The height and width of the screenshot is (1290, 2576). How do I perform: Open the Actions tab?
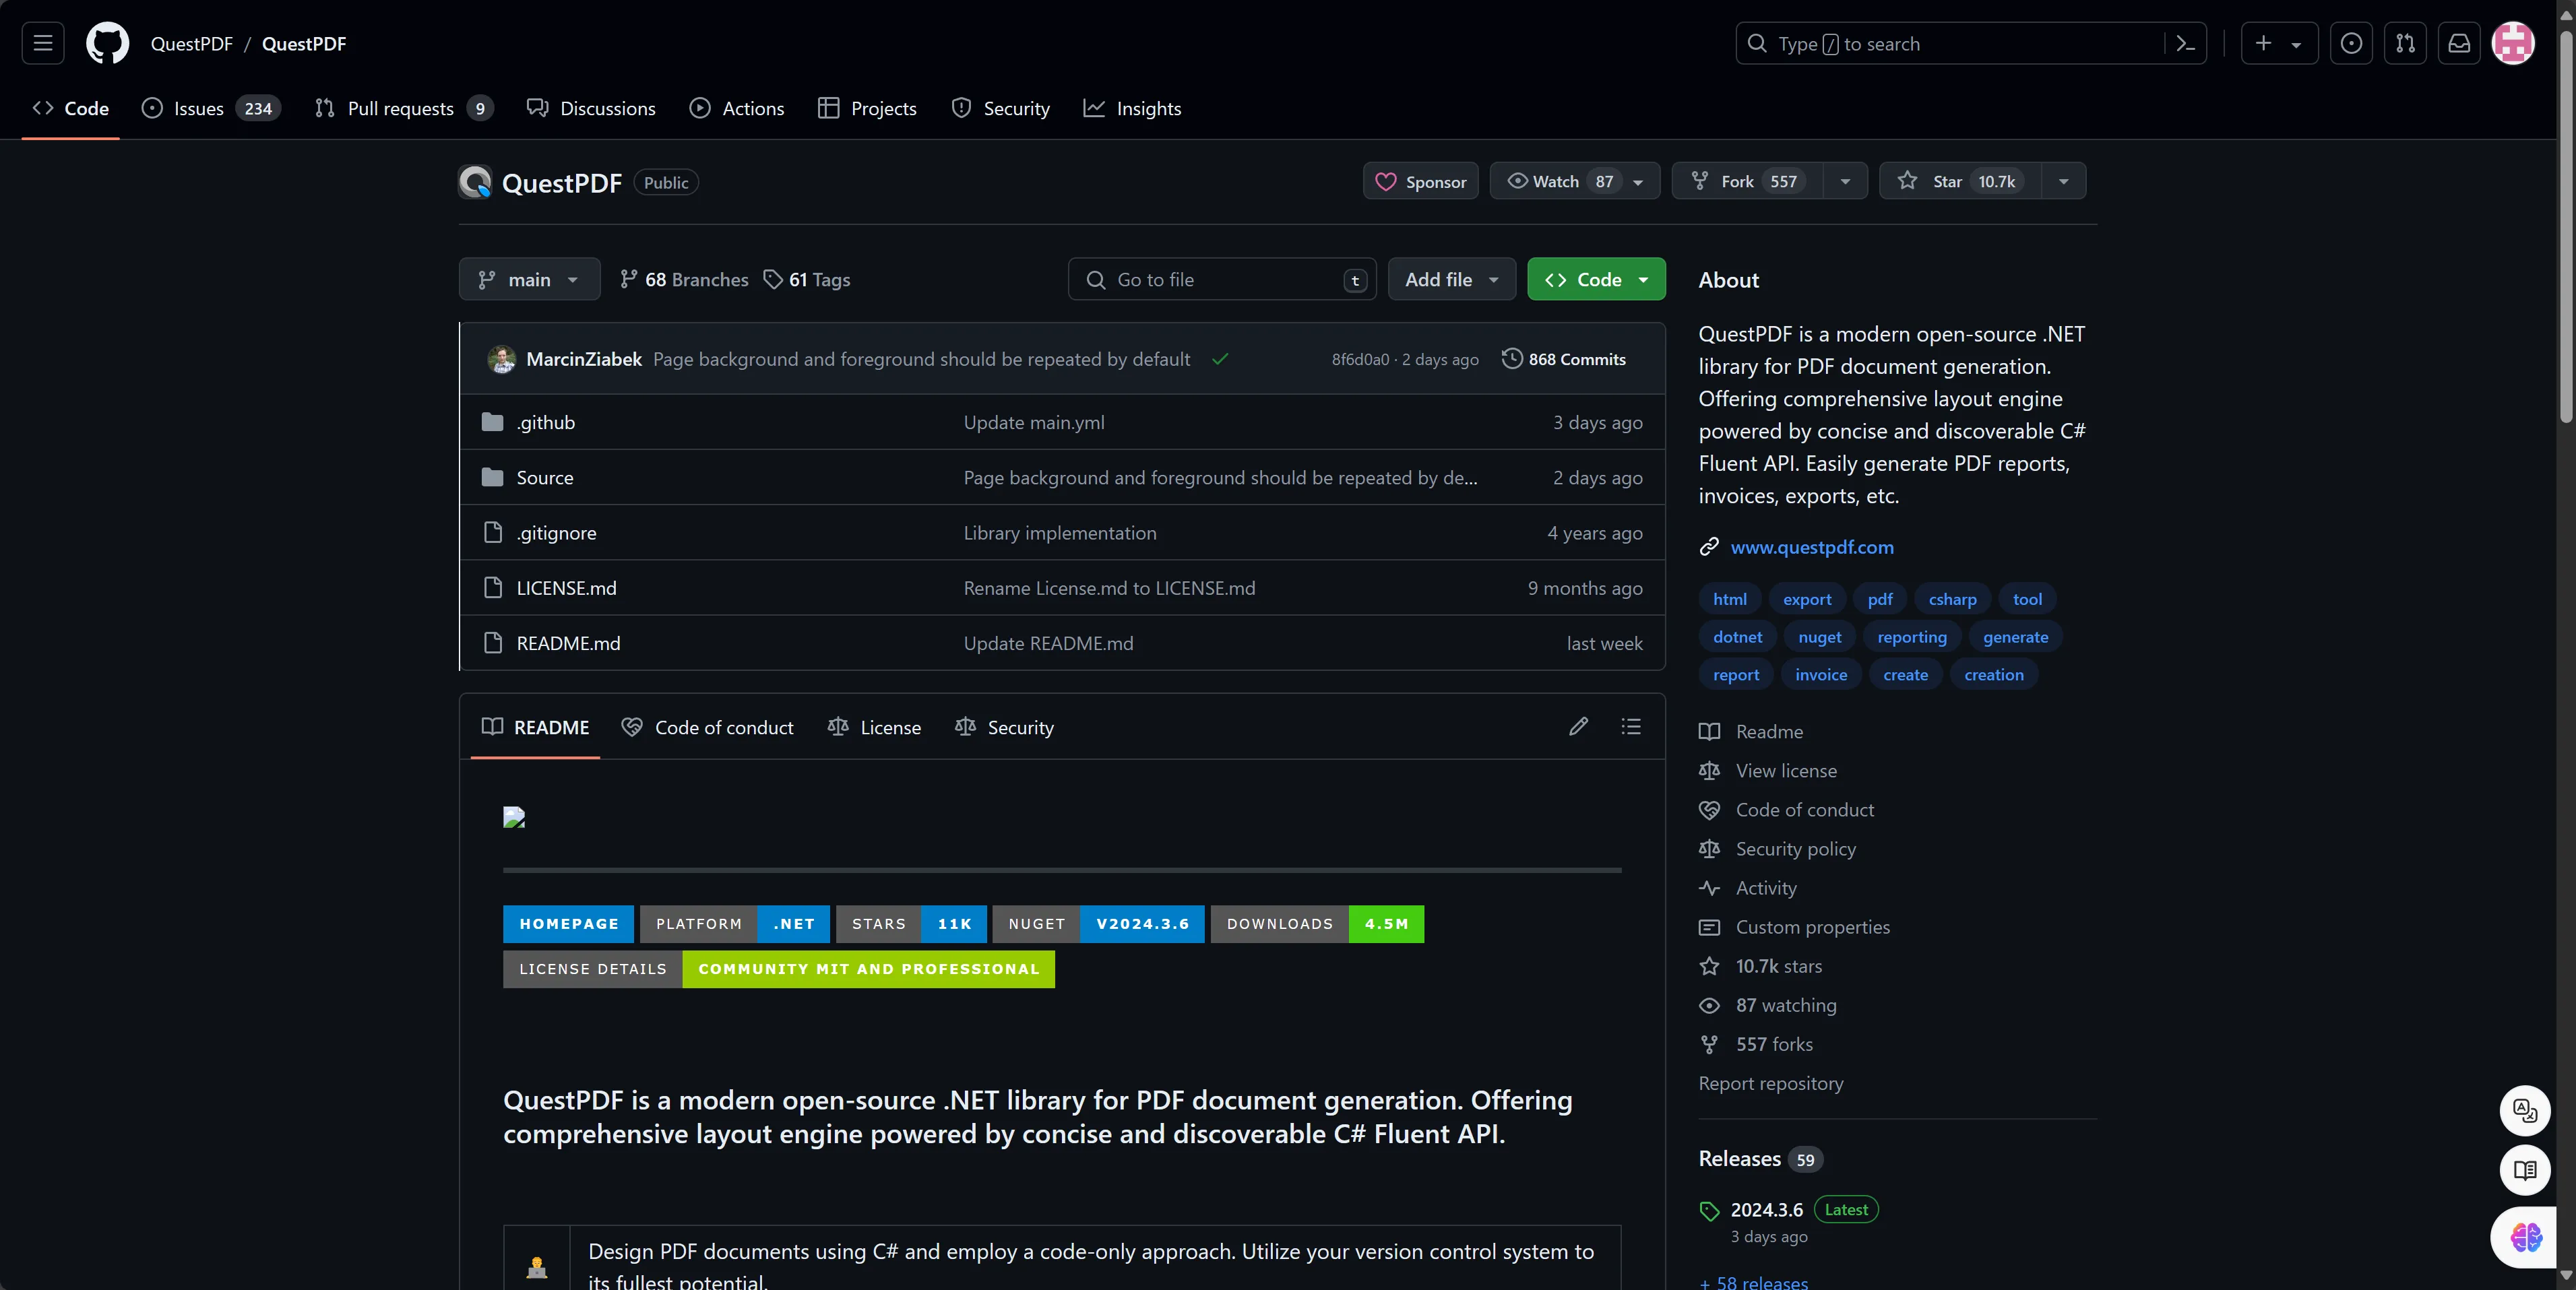(x=737, y=108)
